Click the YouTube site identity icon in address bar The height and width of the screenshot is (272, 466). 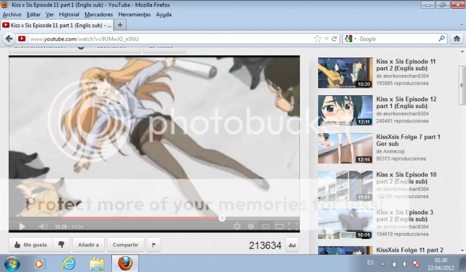pos(22,38)
